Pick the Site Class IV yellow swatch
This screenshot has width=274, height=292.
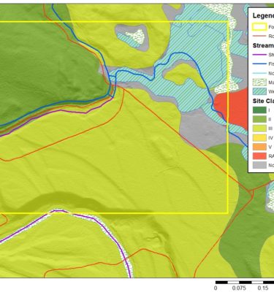[259, 138]
